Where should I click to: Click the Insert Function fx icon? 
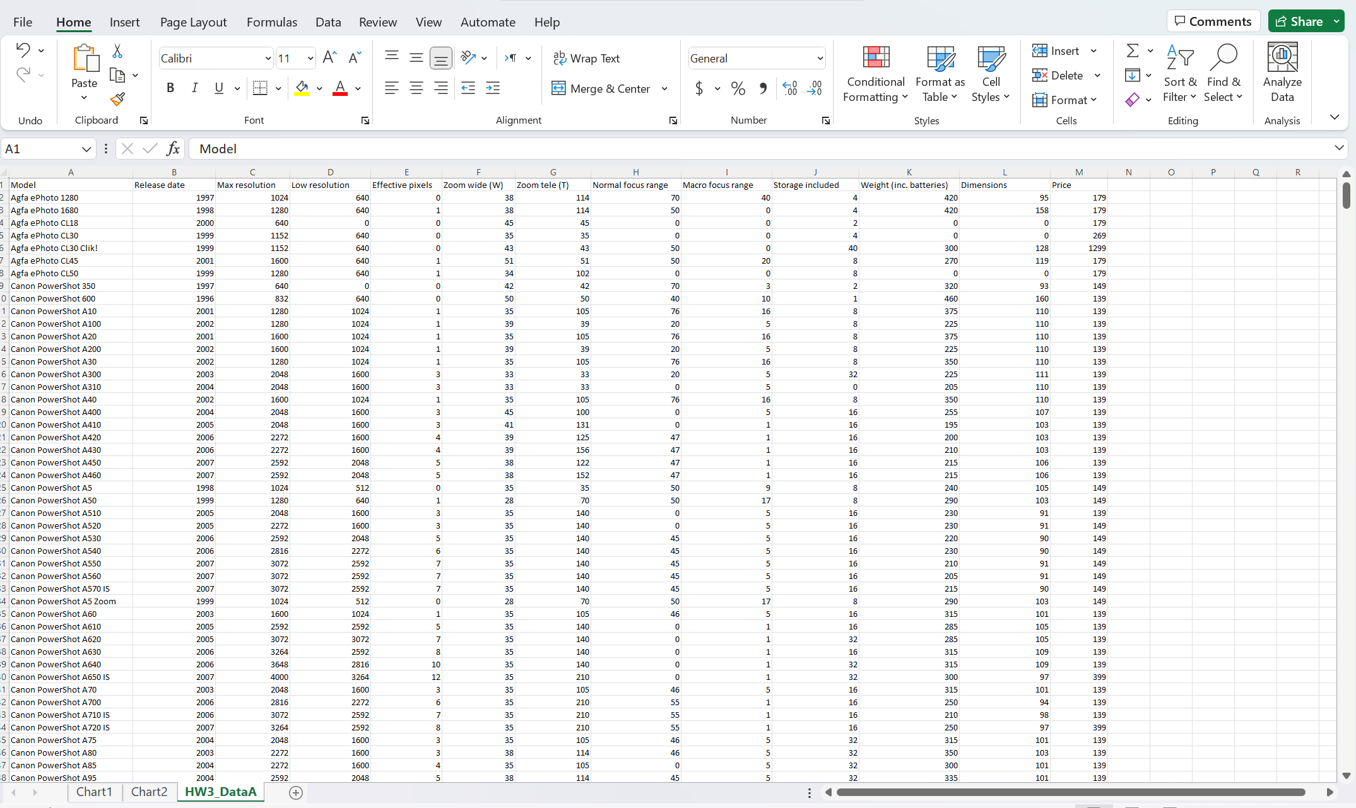(173, 149)
